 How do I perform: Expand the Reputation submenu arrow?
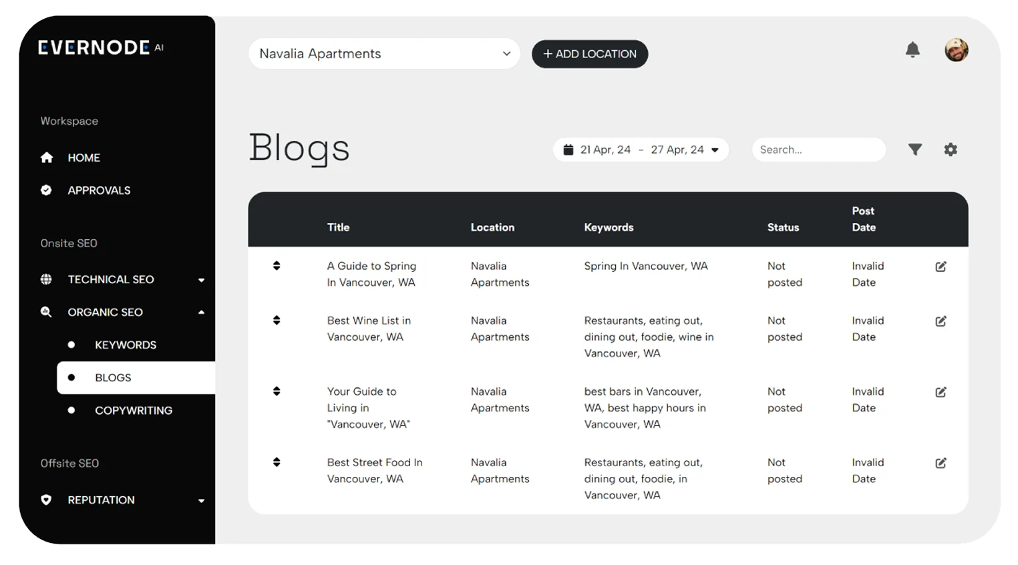tap(201, 500)
